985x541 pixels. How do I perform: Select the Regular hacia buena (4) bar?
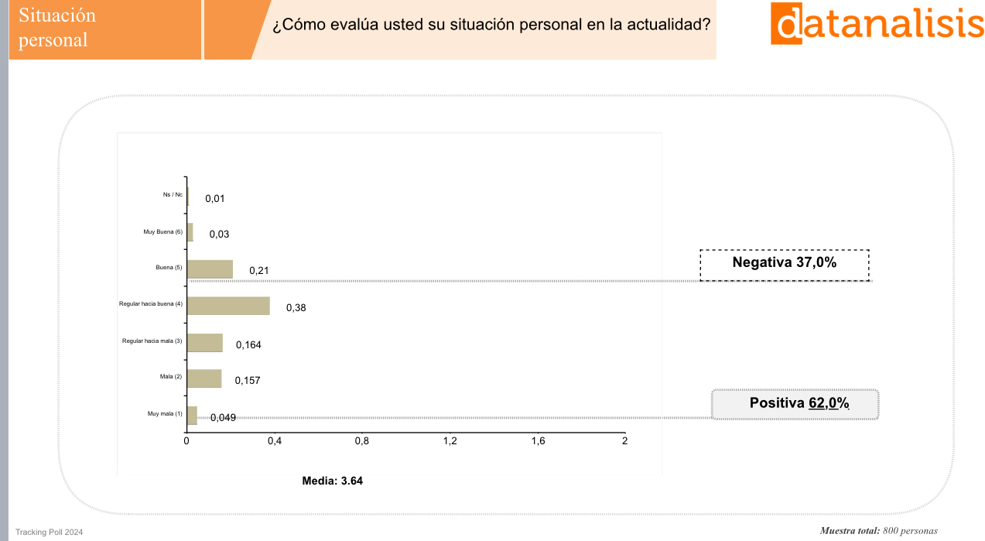(228, 306)
